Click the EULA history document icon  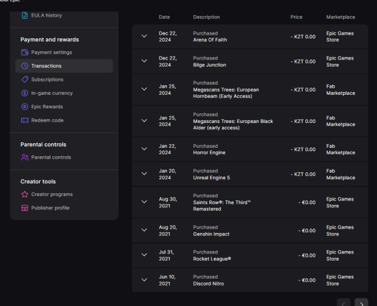coord(24,15)
